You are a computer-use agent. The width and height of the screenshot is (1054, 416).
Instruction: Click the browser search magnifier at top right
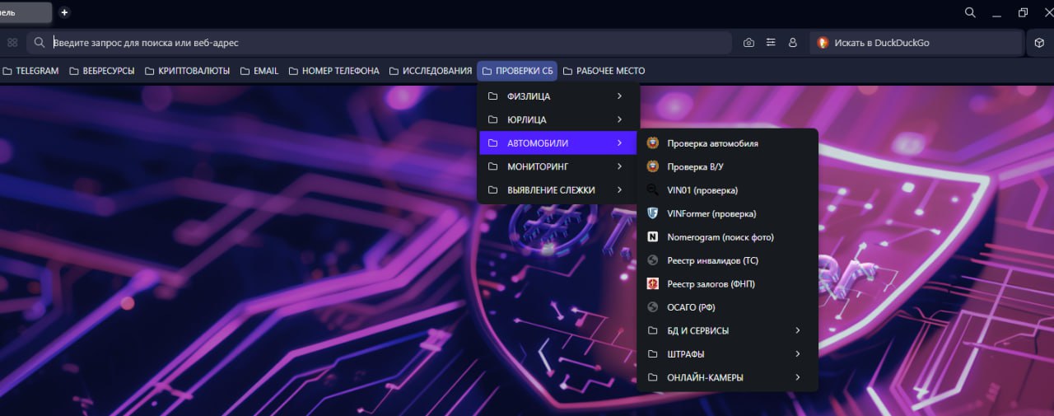[970, 12]
